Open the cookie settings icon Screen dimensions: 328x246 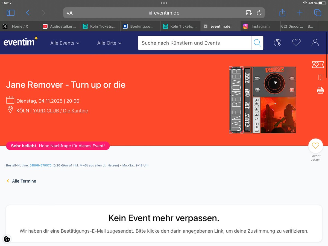click(x=7, y=239)
